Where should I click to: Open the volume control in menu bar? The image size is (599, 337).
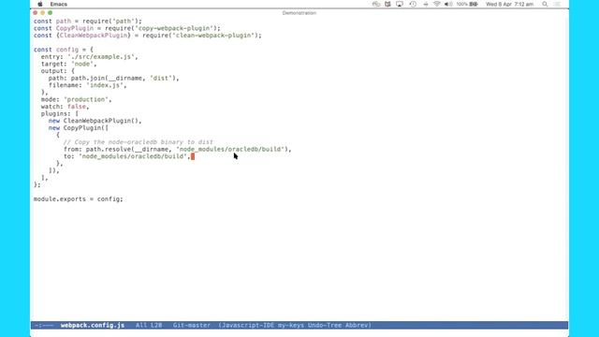tap(448, 4)
